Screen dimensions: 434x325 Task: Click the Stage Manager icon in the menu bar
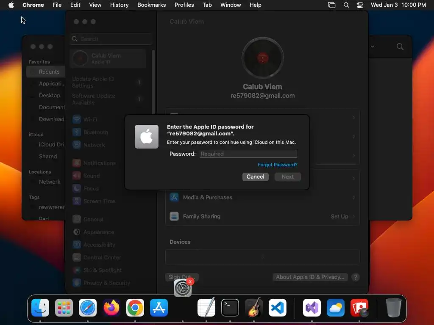(331, 5)
